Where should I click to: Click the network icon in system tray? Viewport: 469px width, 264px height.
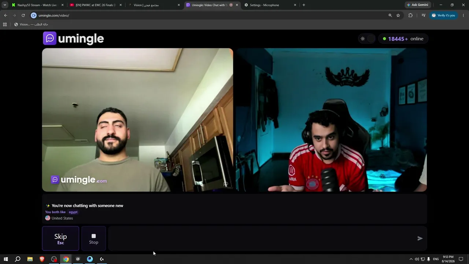pos(423,259)
